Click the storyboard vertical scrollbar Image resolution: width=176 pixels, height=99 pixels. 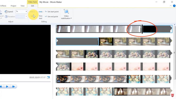174,53
